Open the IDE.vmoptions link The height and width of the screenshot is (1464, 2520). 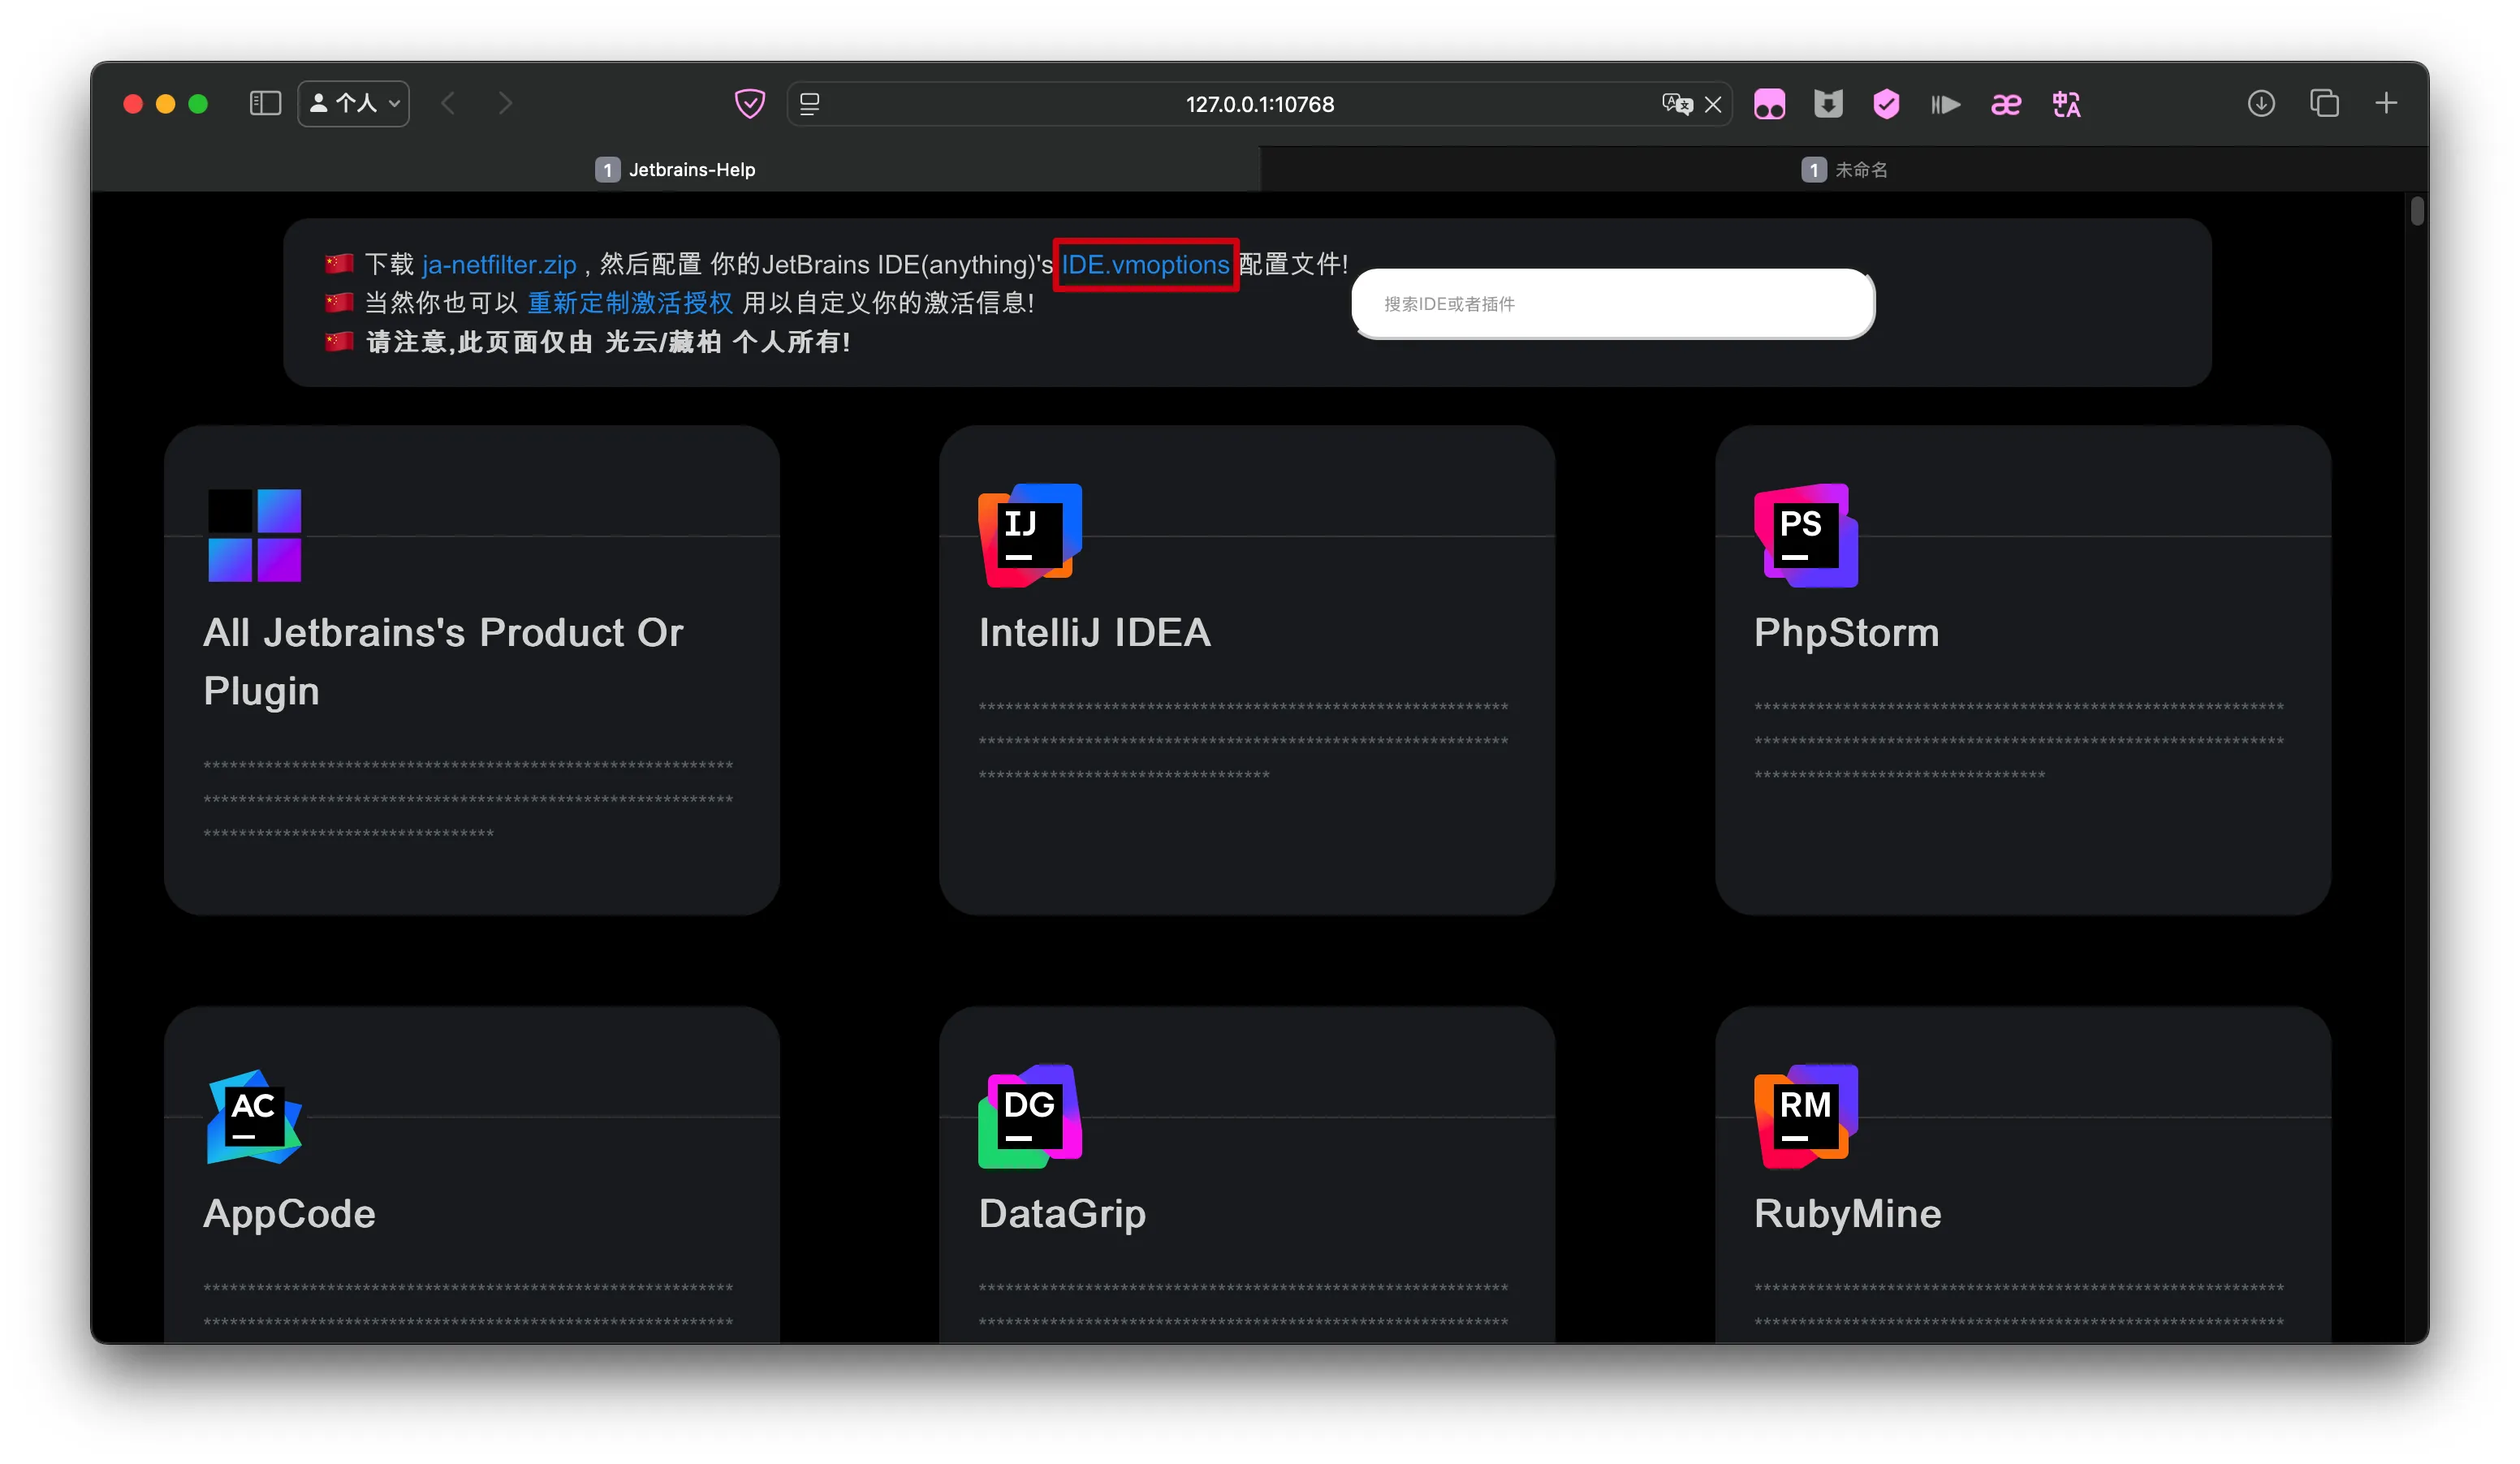coord(1145,265)
